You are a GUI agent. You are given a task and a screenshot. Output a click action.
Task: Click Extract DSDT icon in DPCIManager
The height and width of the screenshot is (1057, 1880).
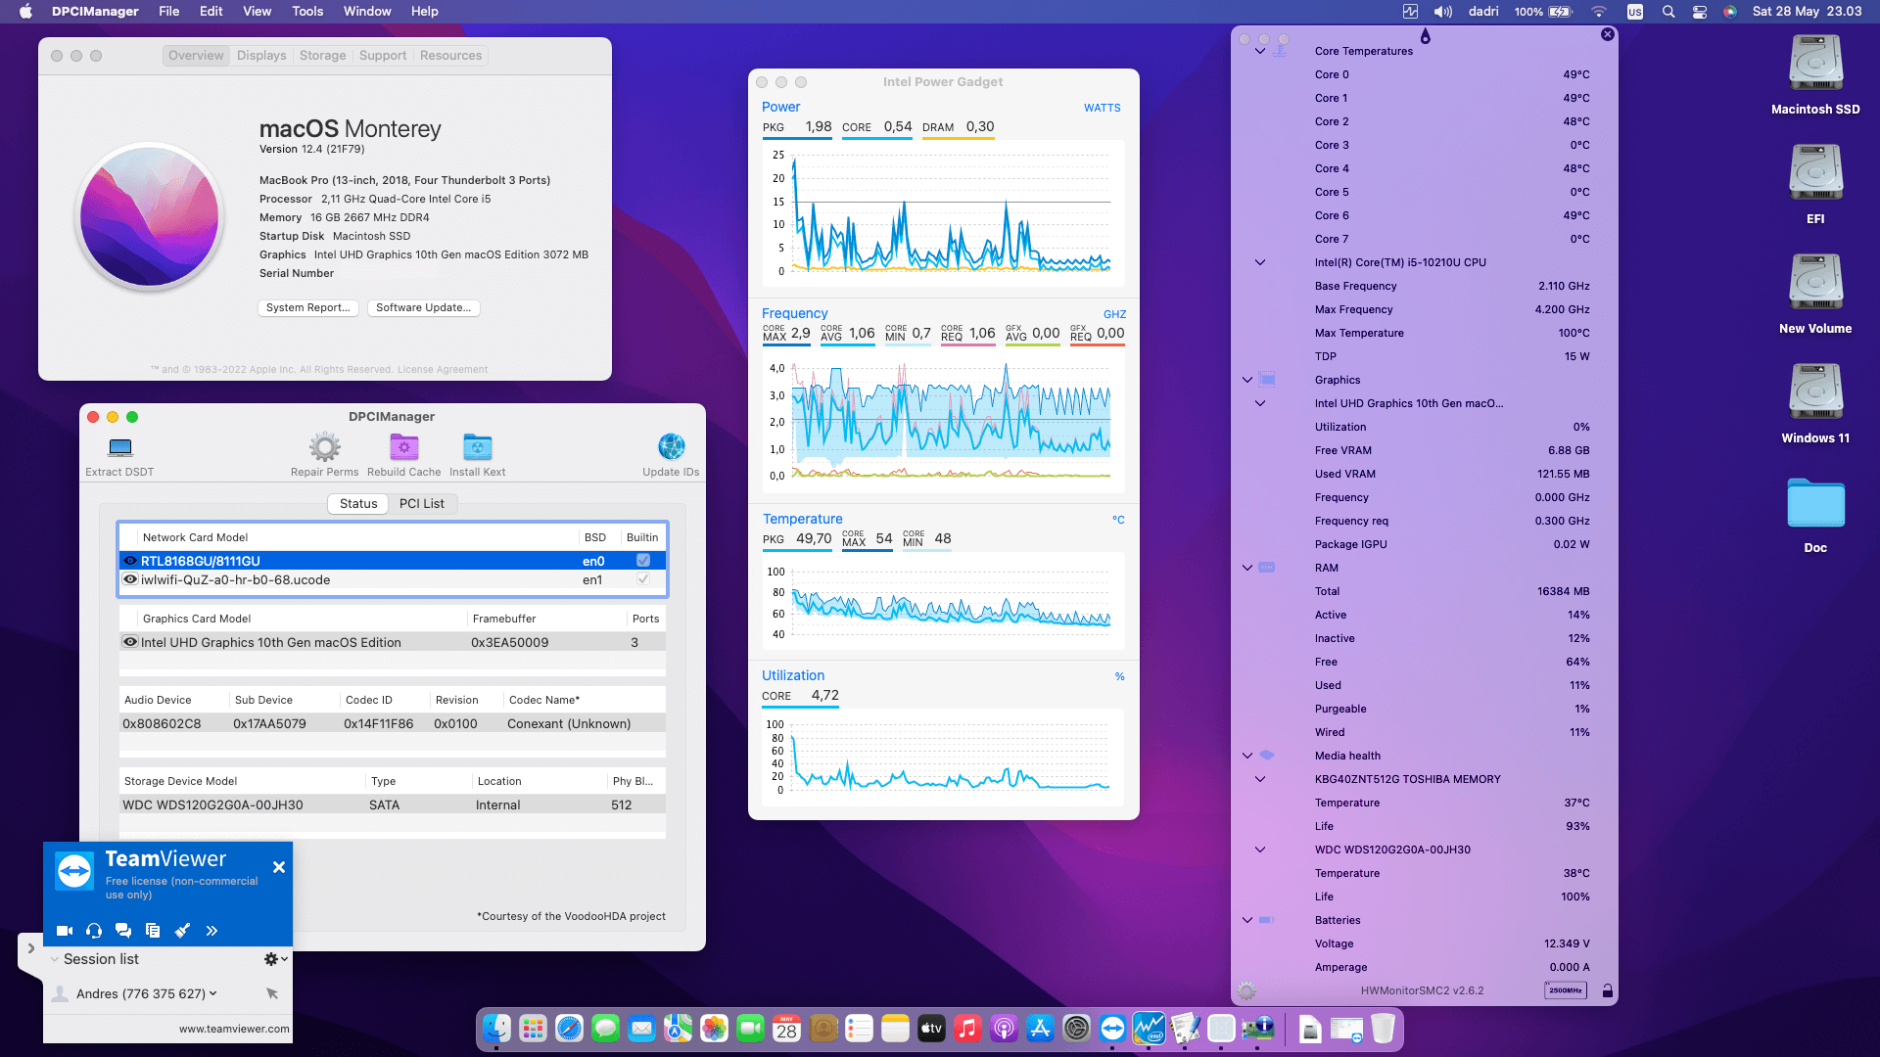[119, 447]
